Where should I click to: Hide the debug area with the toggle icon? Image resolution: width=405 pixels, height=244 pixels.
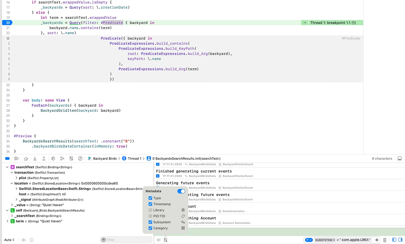tap(400, 159)
